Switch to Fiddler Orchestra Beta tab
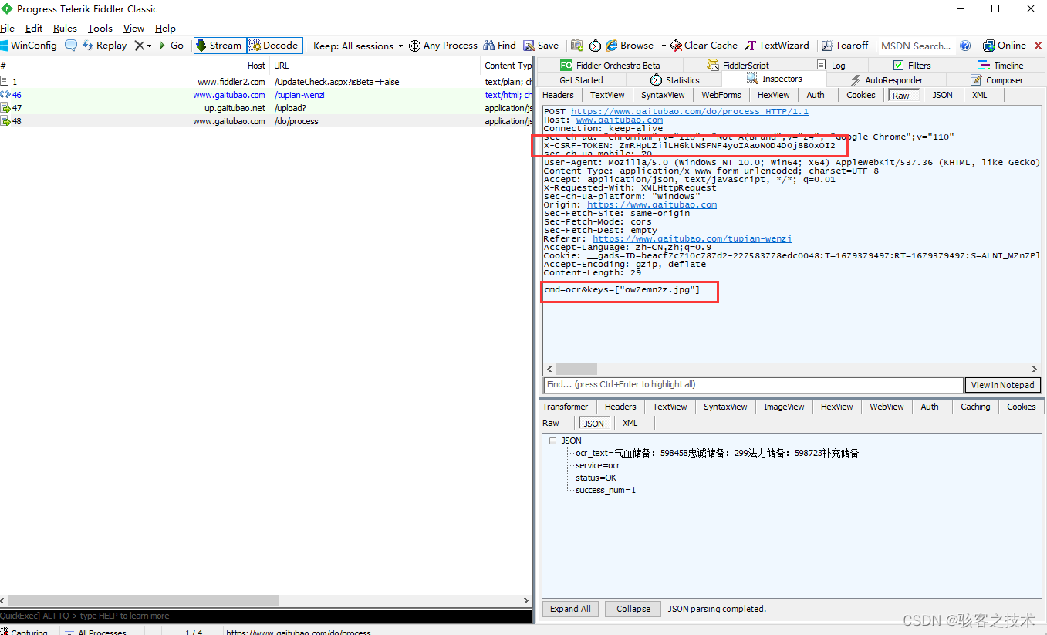Screen dimensions: 1047x635 click(610, 66)
